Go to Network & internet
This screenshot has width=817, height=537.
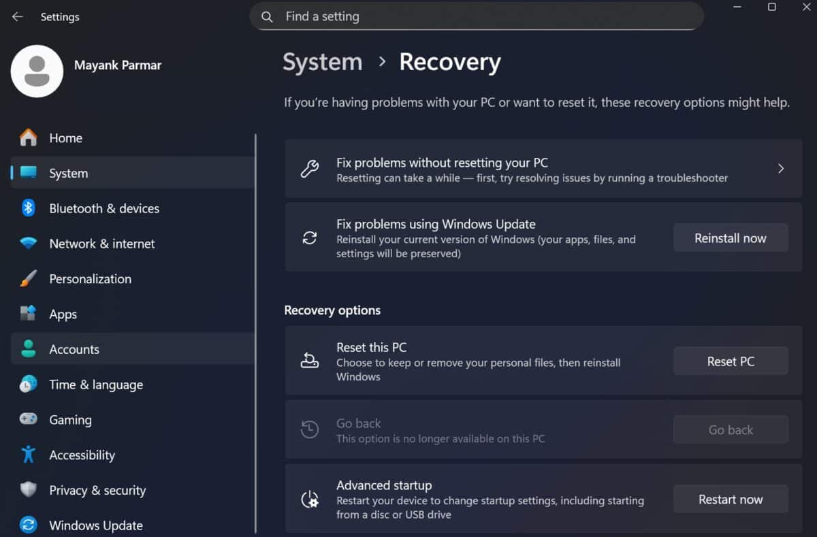click(x=133, y=244)
